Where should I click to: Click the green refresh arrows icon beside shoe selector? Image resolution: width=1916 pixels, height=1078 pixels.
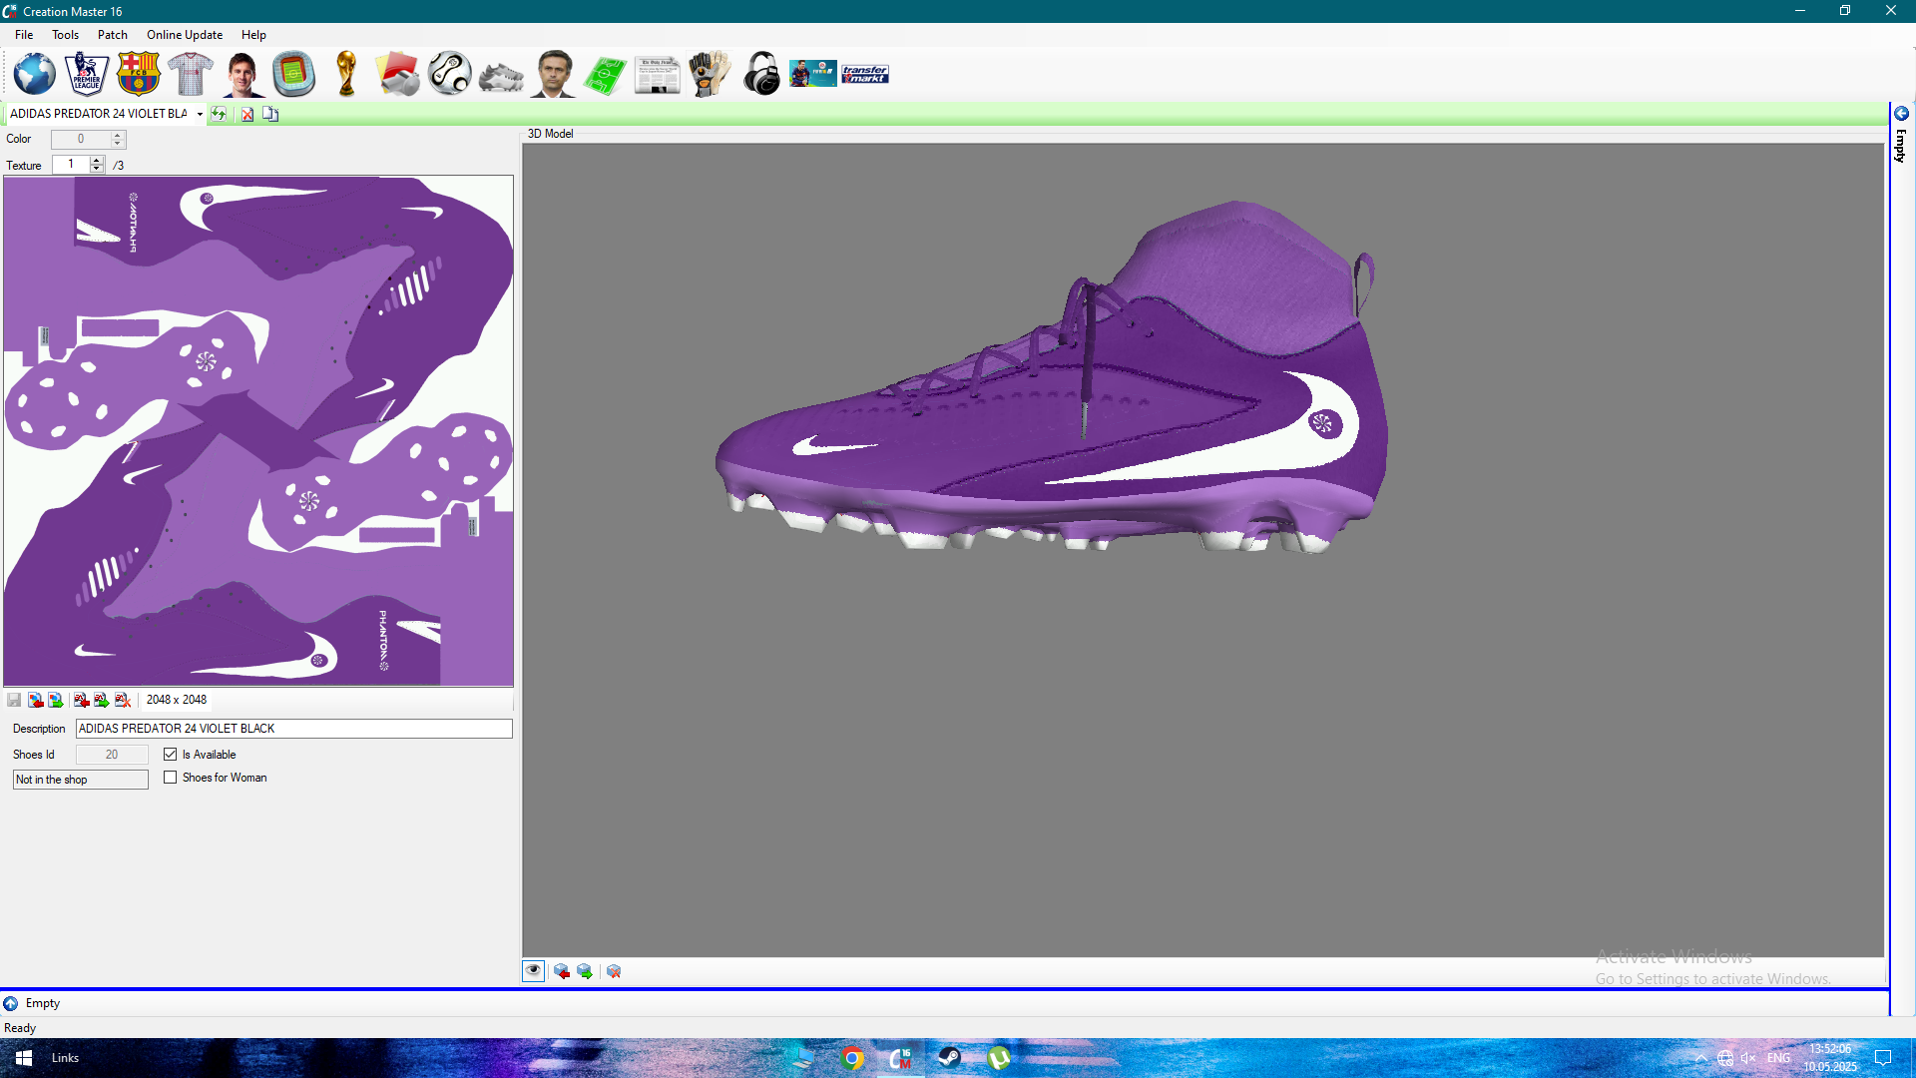coord(219,114)
